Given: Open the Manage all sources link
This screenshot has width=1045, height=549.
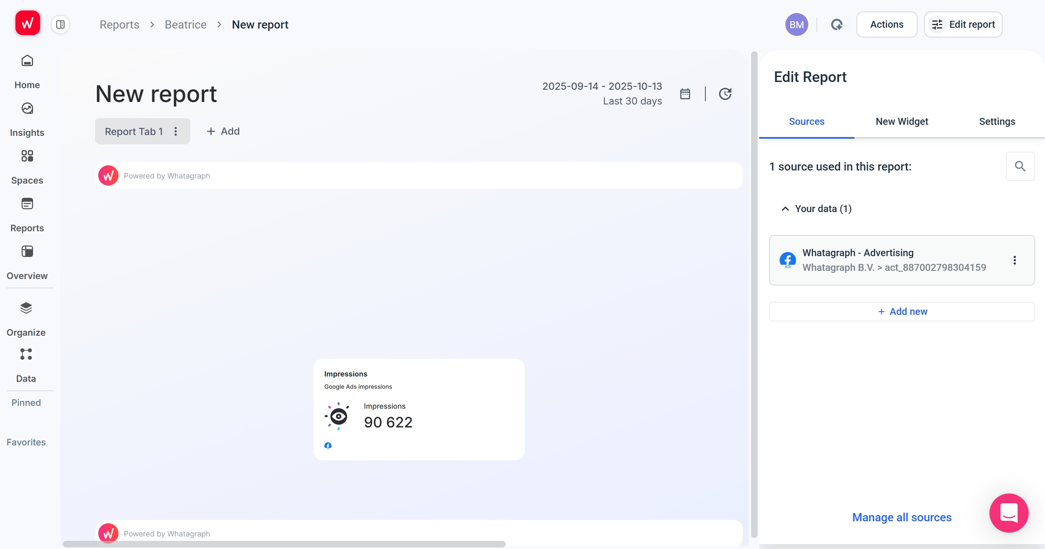Looking at the screenshot, I should click(x=902, y=517).
